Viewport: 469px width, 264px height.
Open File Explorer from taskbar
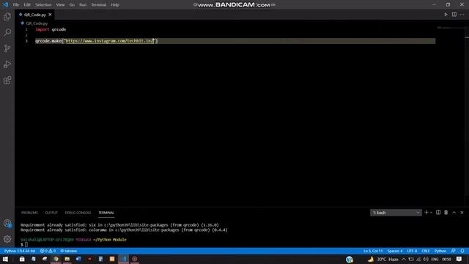click(67, 259)
